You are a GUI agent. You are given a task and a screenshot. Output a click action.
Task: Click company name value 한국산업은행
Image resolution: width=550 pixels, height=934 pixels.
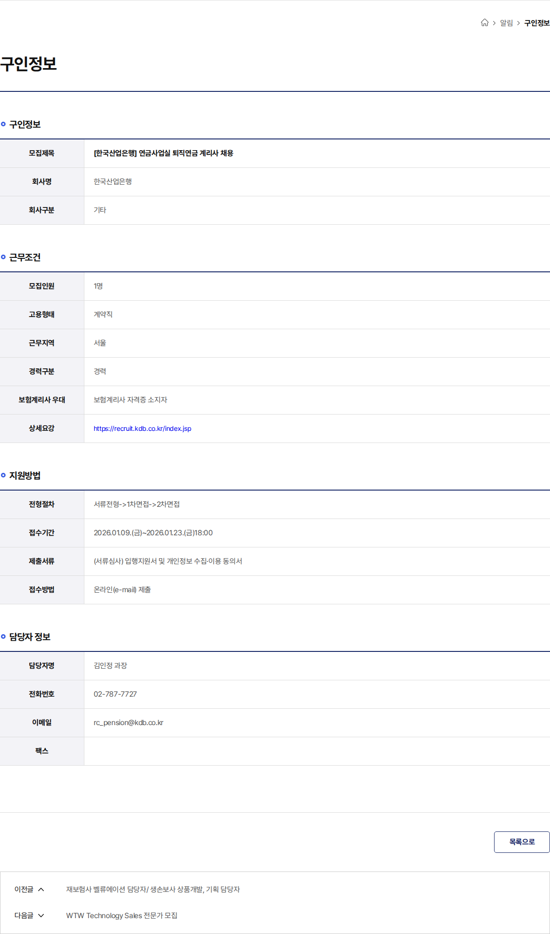pos(113,182)
